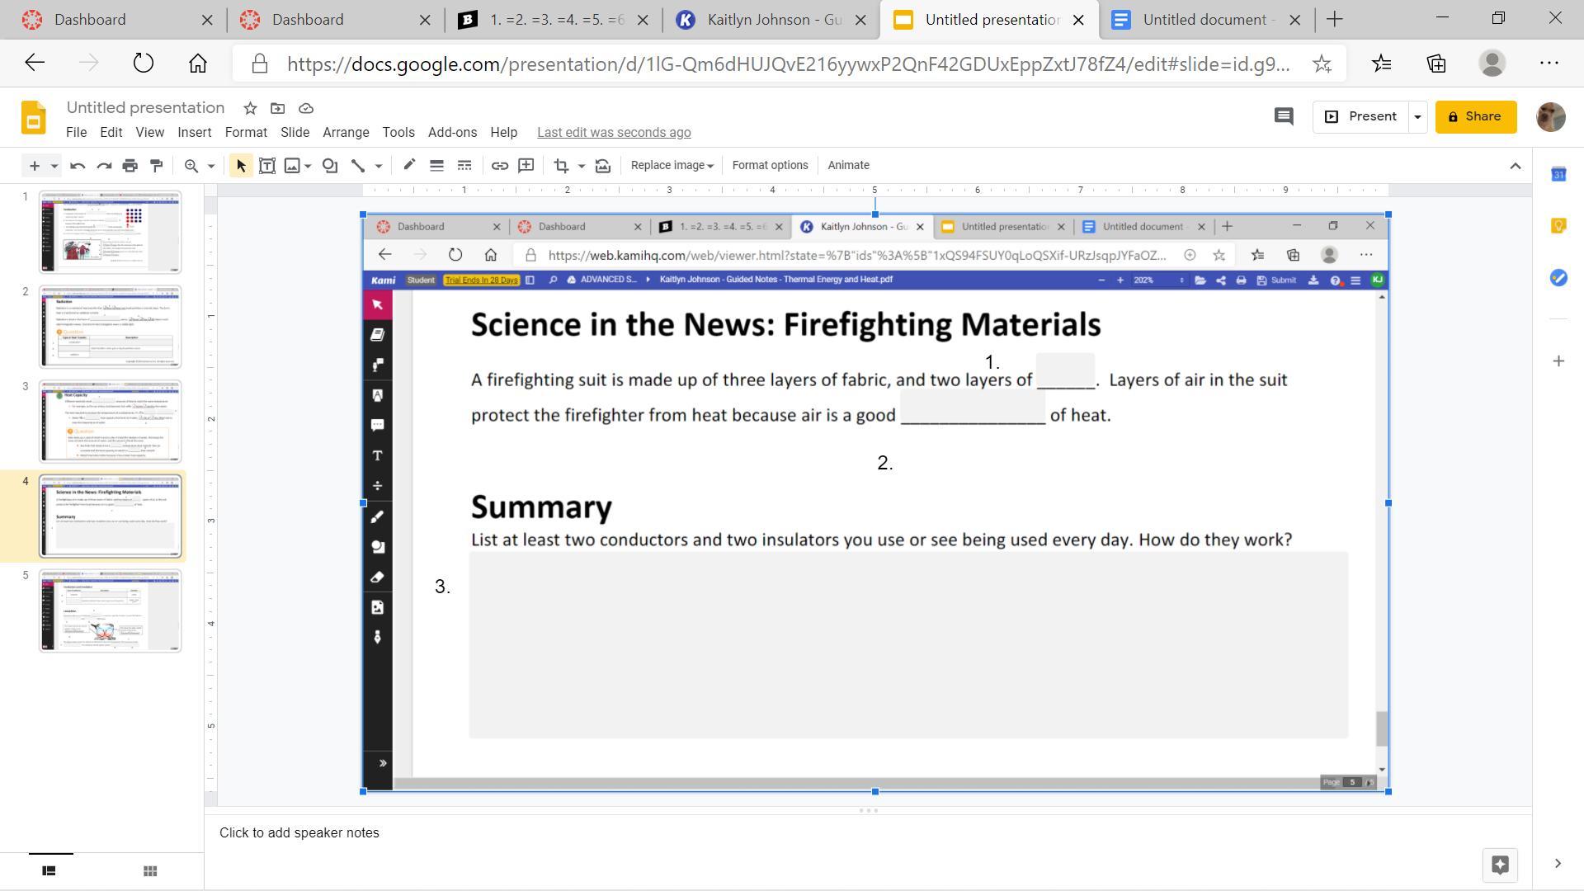Open the crop image tool
Image resolution: width=1584 pixels, height=891 pixels.
coord(561,166)
